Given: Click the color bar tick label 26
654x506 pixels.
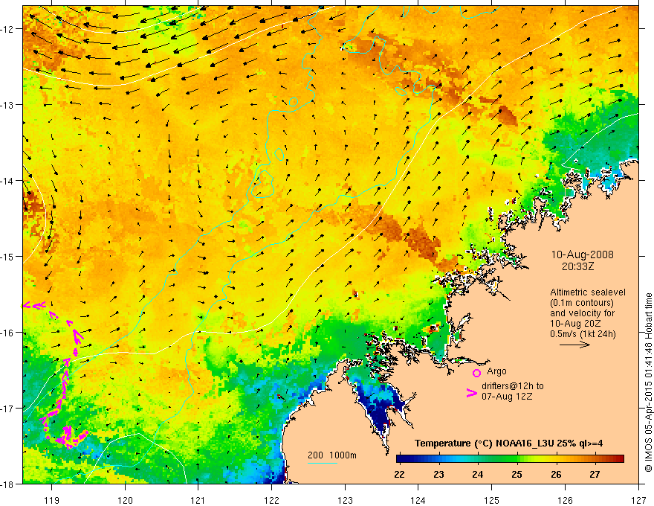Looking at the screenshot, I should pos(556,474).
